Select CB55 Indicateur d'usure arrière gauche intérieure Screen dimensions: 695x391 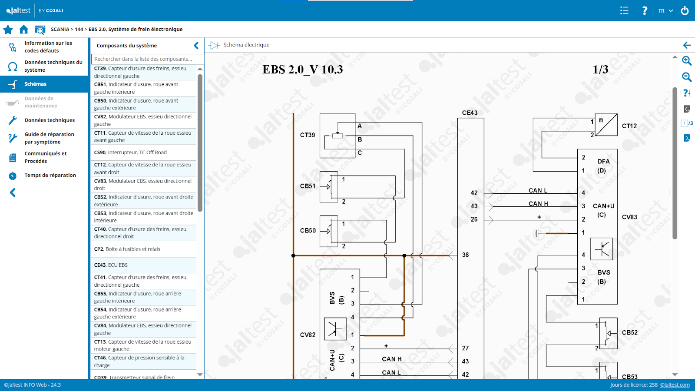[144, 297]
